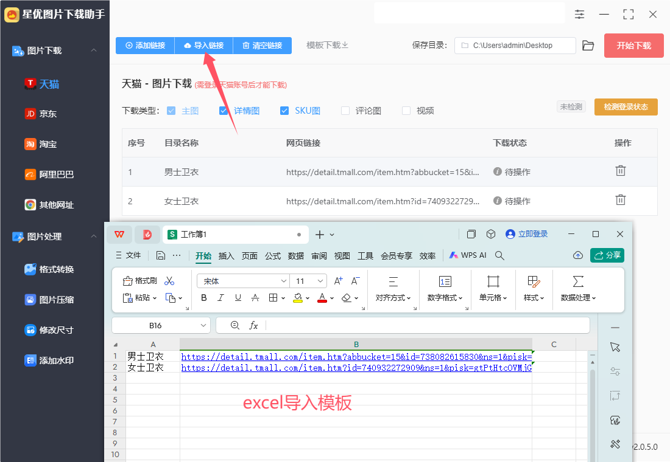Open the font name 宋体 dropdown
Screen dimensions: 670x462
[284, 281]
